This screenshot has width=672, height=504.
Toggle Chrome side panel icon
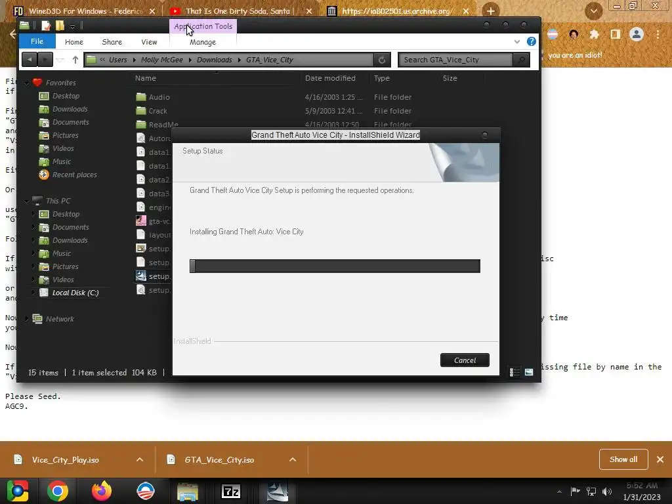[615, 34]
